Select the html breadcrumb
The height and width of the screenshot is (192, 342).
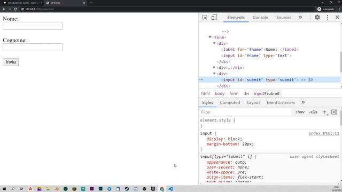205,93
